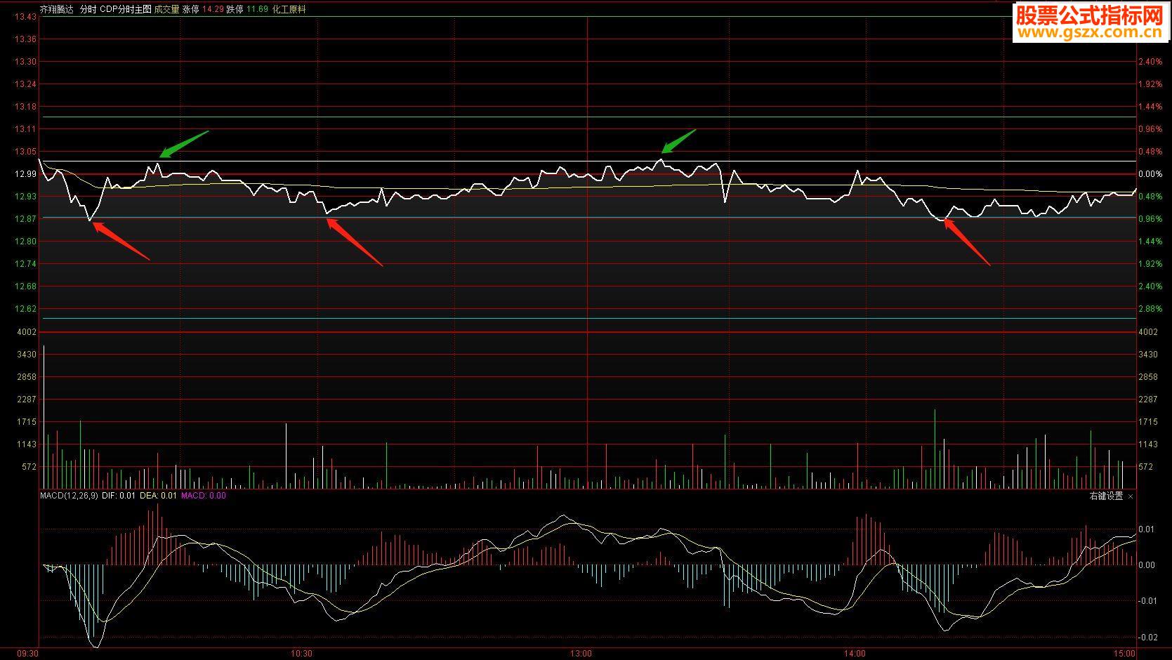Click the 跌停 11.69 limit-down value
The height and width of the screenshot is (660, 1172).
247,10
